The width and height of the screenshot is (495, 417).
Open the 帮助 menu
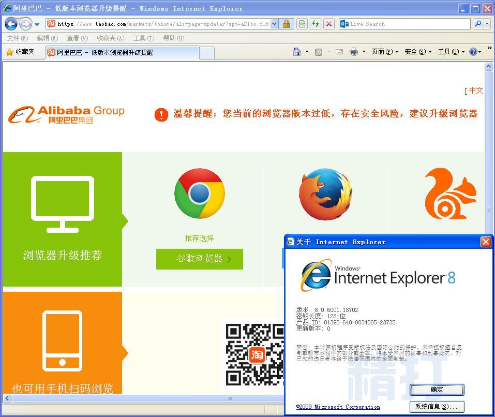click(x=174, y=38)
